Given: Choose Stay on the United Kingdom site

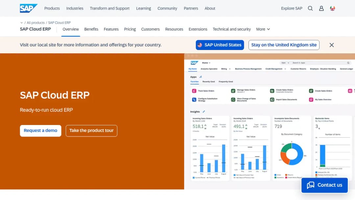Looking at the screenshot, I should (284, 45).
